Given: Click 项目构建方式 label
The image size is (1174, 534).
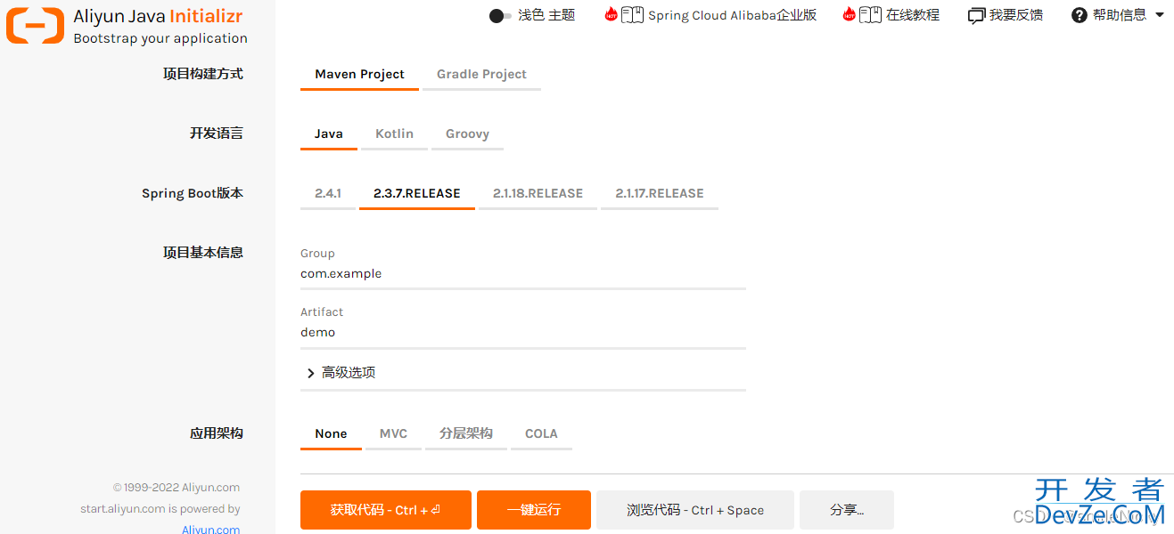Looking at the screenshot, I should [203, 74].
